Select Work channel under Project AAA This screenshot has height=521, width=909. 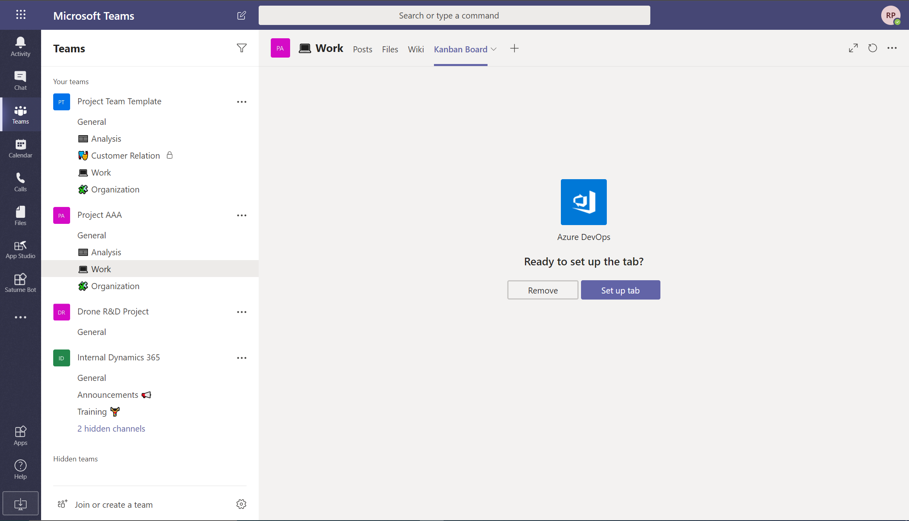coord(150,269)
